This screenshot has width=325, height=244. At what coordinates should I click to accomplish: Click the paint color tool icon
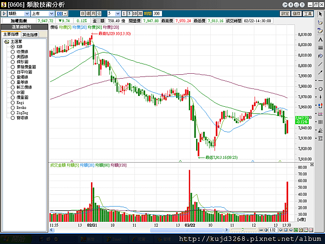(320, 56)
